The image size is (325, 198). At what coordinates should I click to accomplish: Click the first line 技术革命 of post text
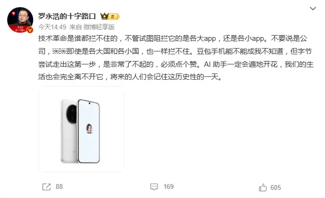pos(173,38)
